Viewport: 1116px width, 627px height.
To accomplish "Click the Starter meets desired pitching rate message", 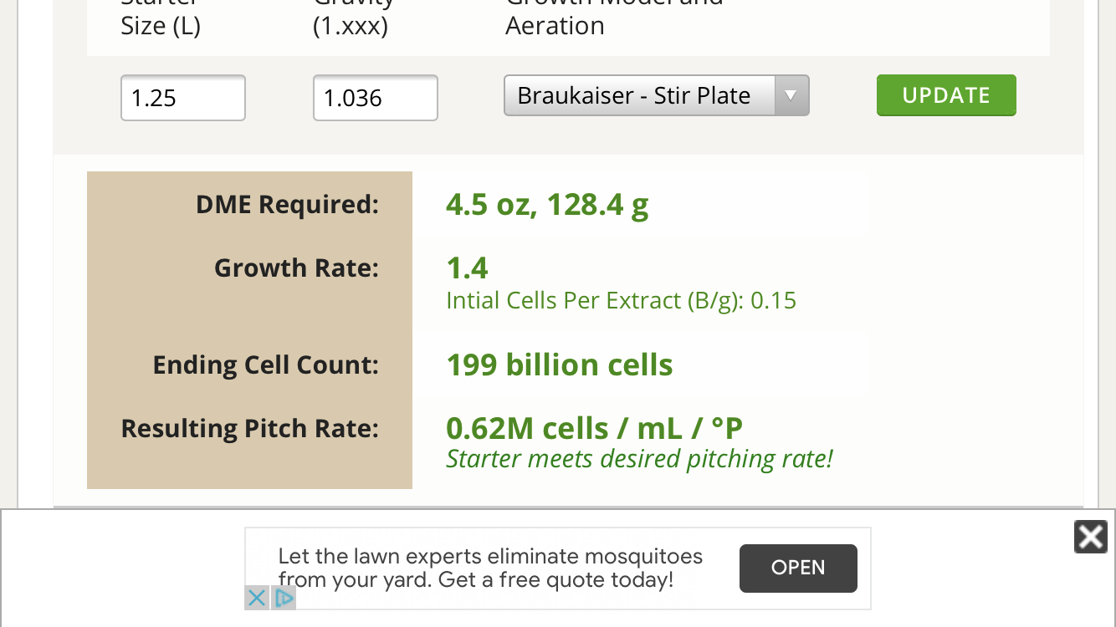I will (x=639, y=459).
